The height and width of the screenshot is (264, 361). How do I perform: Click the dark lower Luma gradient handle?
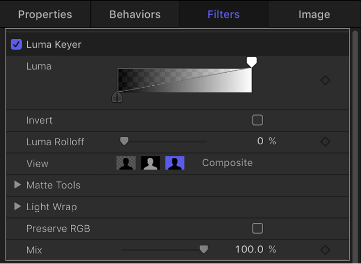tap(117, 97)
